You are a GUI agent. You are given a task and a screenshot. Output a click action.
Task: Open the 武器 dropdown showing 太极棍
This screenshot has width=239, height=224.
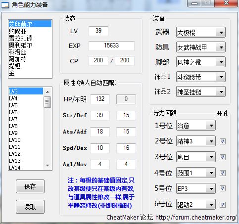(x=201, y=32)
